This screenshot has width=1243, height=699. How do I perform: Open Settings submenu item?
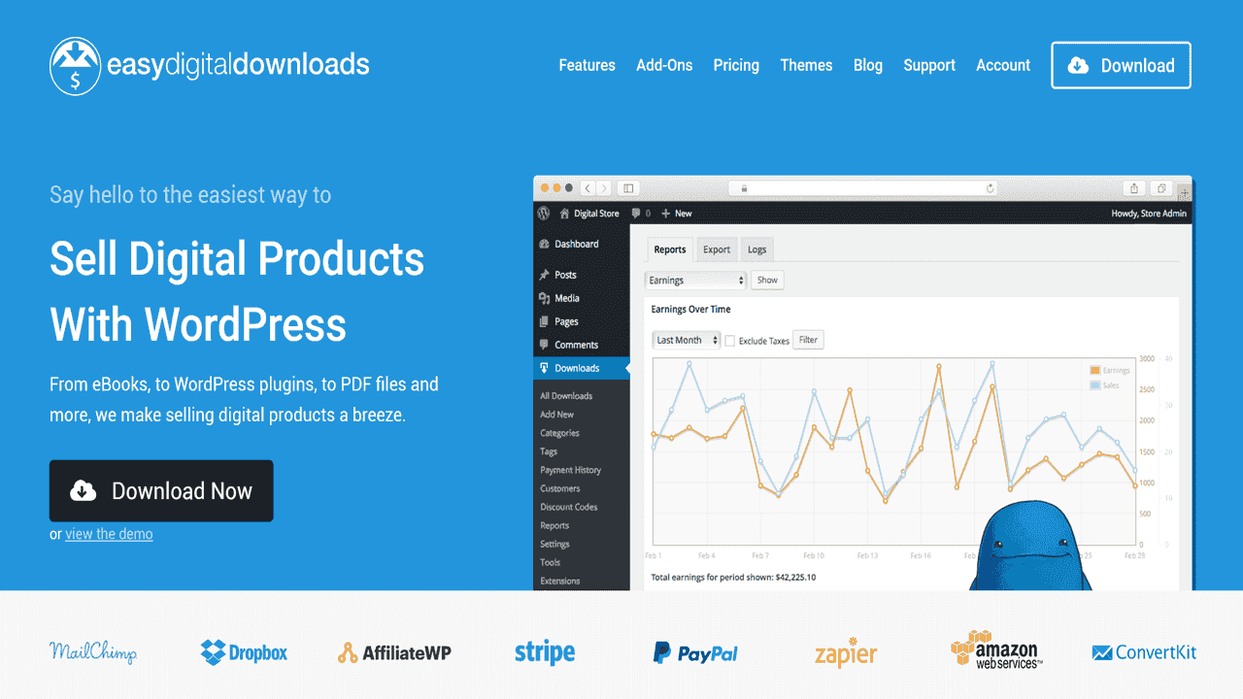(x=554, y=544)
